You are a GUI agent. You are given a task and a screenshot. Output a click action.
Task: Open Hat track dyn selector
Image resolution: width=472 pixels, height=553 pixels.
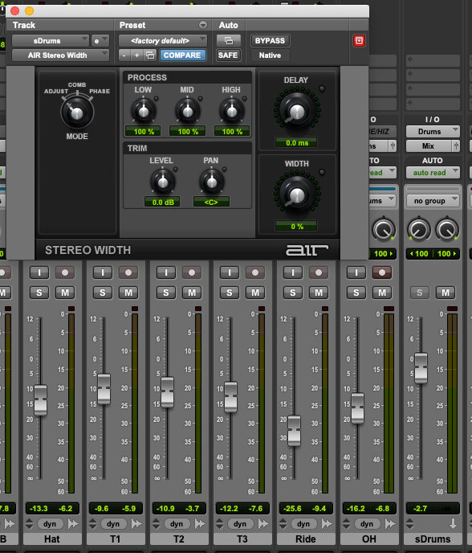click(x=50, y=524)
